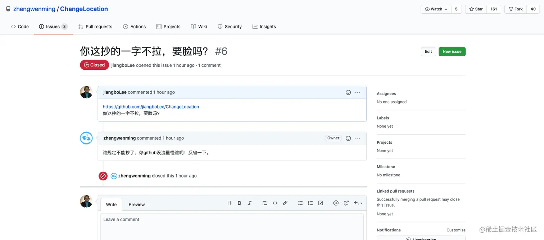The image size is (544, 240).
Task: Insert code formatting
Action: click(275, 203)
